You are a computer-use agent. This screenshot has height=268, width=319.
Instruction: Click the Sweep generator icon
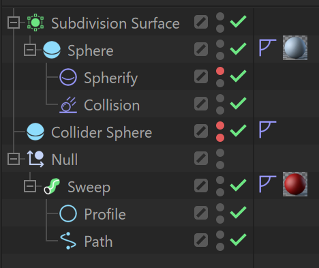click(x=52, y=186)
